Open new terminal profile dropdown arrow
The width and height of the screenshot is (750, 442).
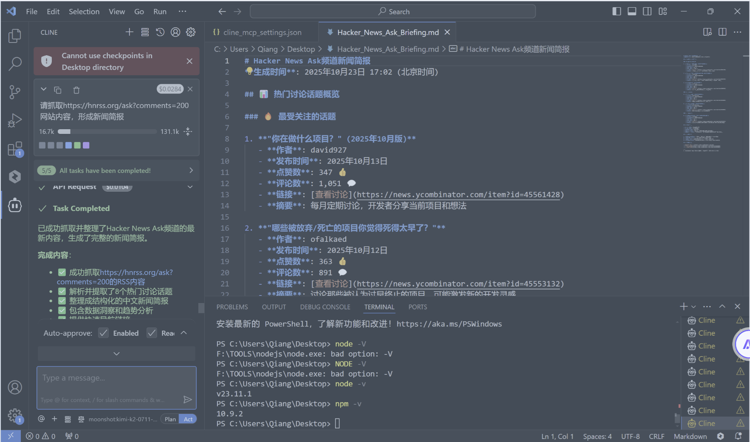(694, 306)
